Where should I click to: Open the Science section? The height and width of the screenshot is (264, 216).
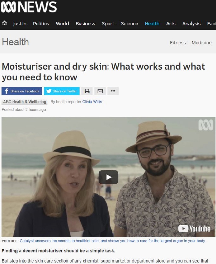pos(130,24)
